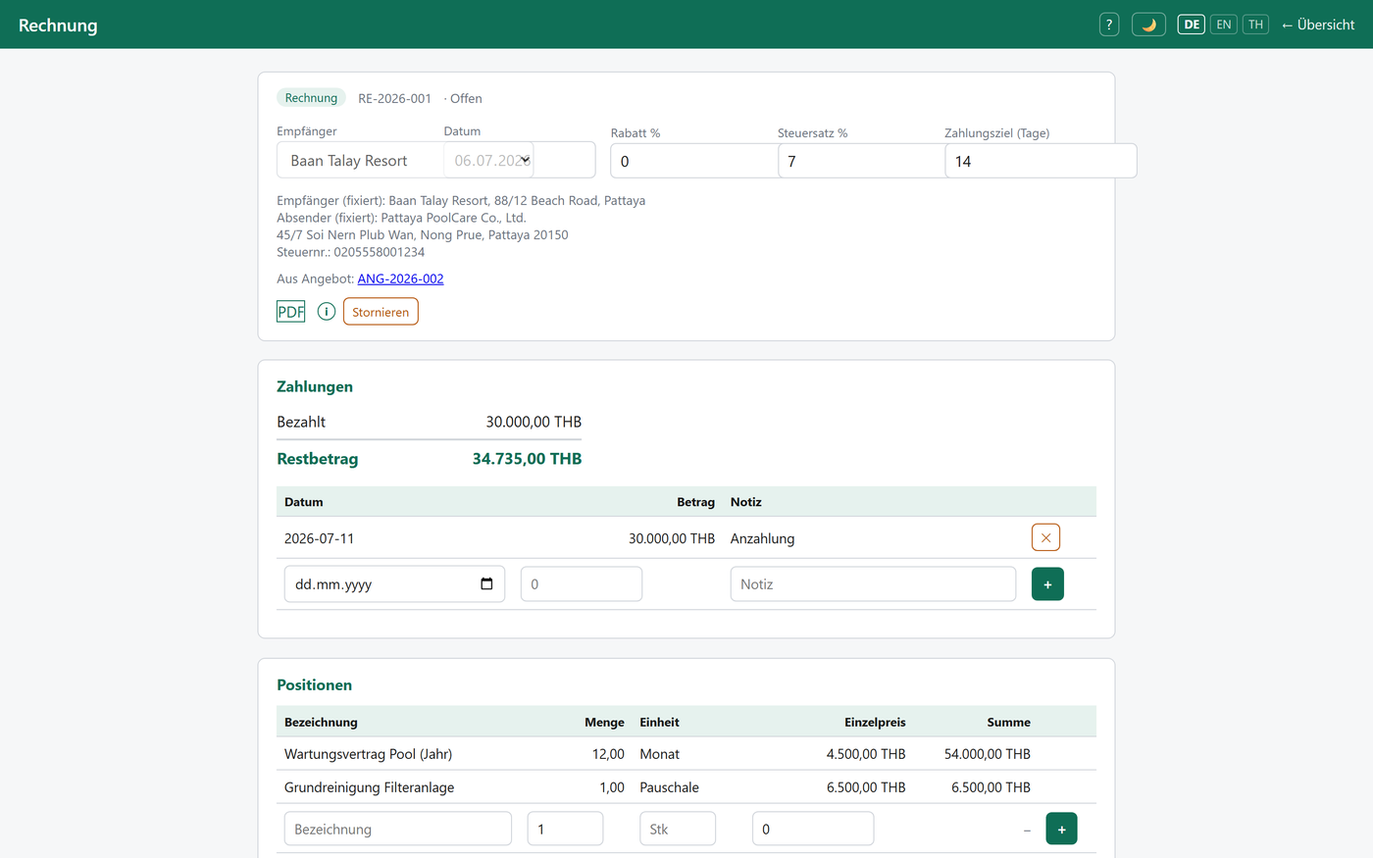Open the info circle icon
The width and height of the screenshot is (1373, 858).
[327, 311]
